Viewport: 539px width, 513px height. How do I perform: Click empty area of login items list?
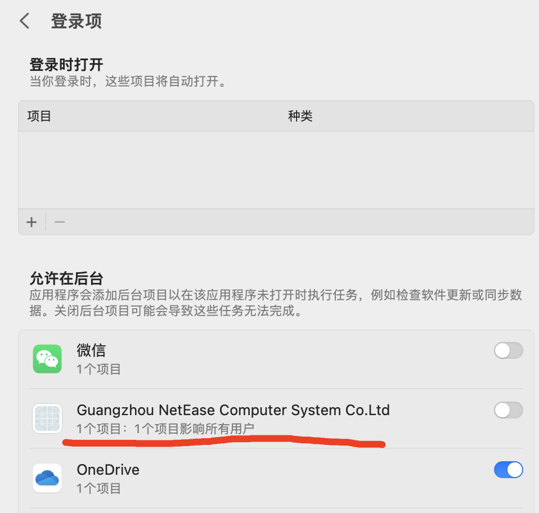[x=276, y=170]
